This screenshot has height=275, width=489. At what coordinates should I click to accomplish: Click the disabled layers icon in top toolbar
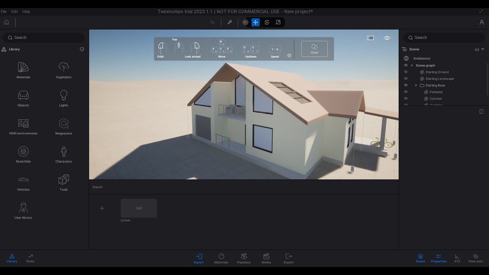(212, 22)
